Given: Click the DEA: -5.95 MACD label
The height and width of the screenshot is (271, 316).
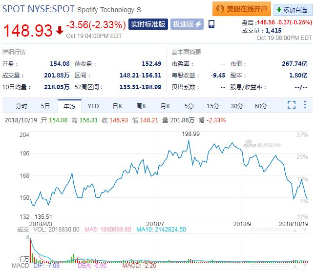Looking at the screenshot, I should (x=92, y=265).
